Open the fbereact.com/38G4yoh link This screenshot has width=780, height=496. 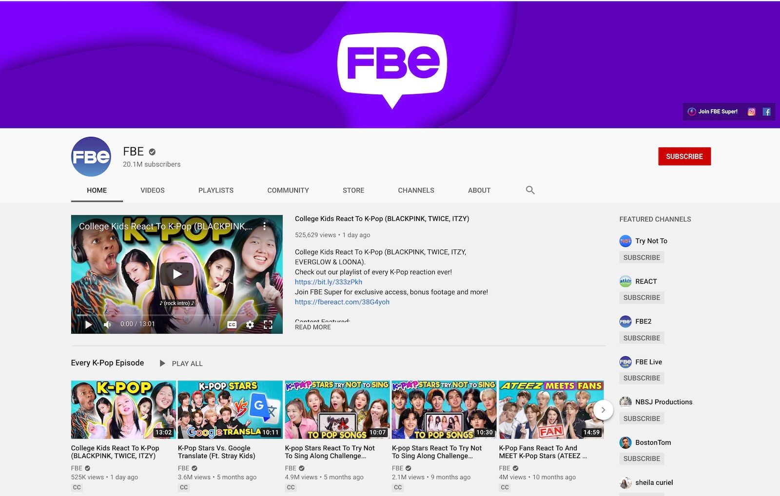[x=342, y=302]
